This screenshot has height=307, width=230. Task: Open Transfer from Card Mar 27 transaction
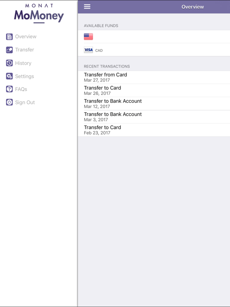point(154,77)
